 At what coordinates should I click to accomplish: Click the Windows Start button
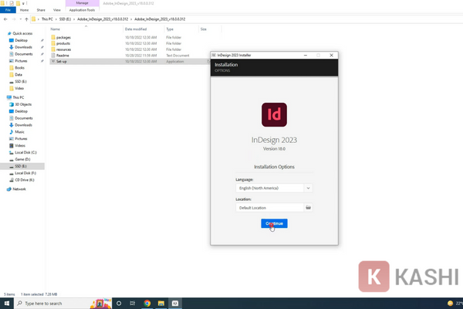(x=6, y=304)
